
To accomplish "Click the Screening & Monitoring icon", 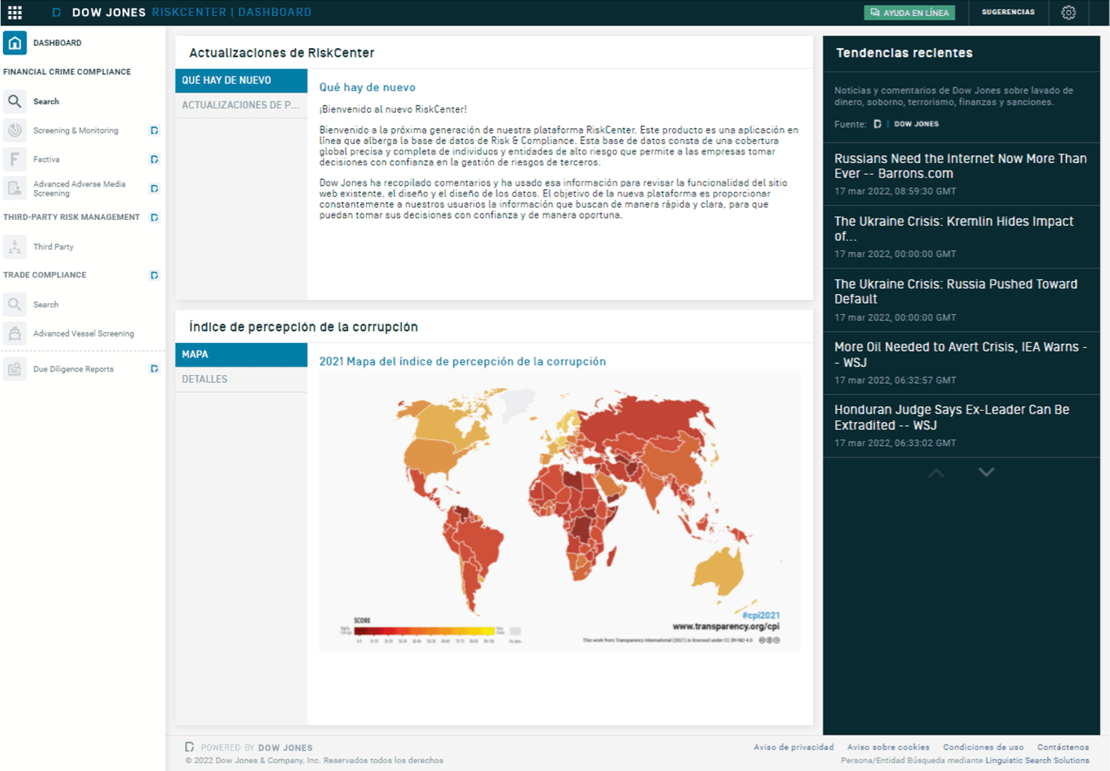I will tap(15, 130).
